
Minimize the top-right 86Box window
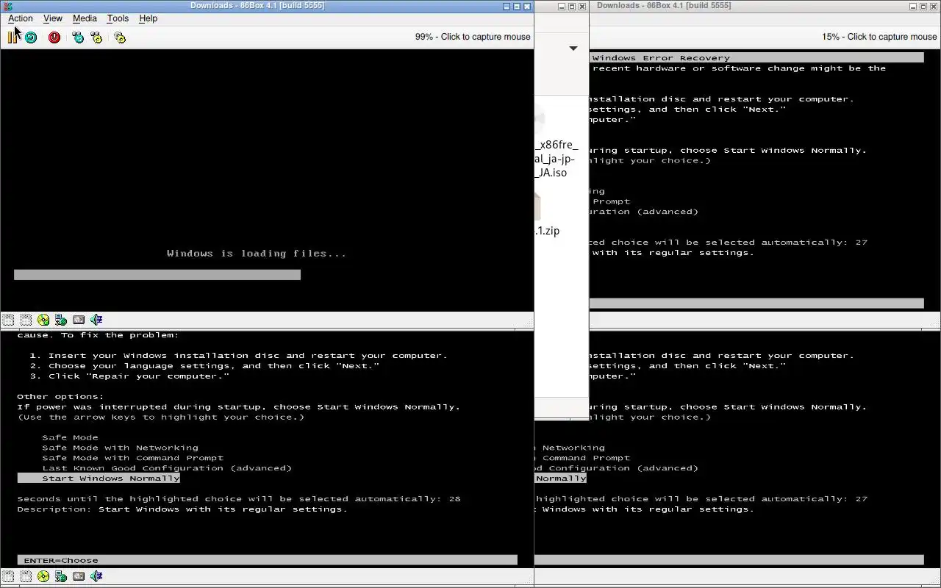tap(913, 6)
